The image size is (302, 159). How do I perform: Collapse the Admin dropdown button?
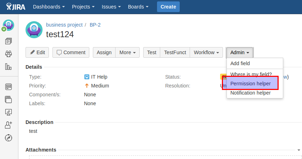point(240,52)
